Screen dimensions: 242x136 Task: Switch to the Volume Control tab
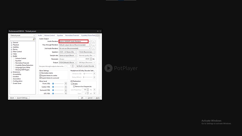[x=49, y=35]
